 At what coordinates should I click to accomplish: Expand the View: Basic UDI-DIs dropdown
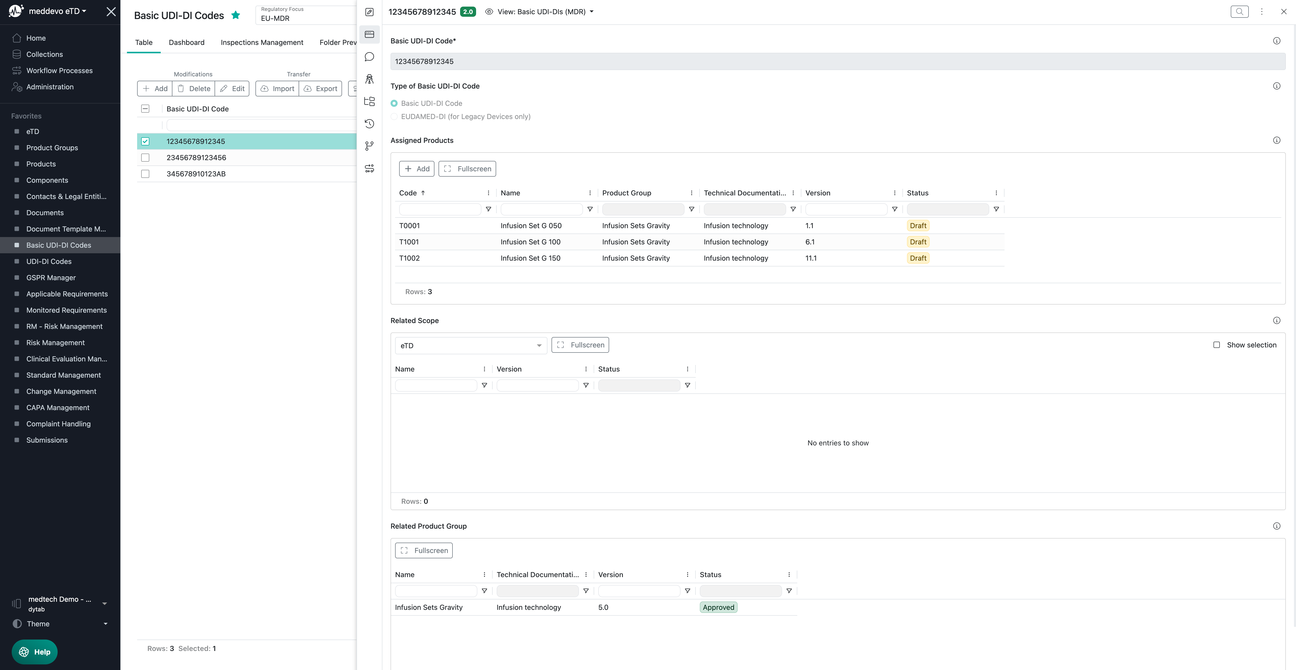pyautogui.click(x=542, y=12)
